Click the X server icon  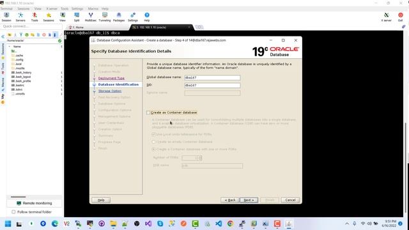(386, 17)
